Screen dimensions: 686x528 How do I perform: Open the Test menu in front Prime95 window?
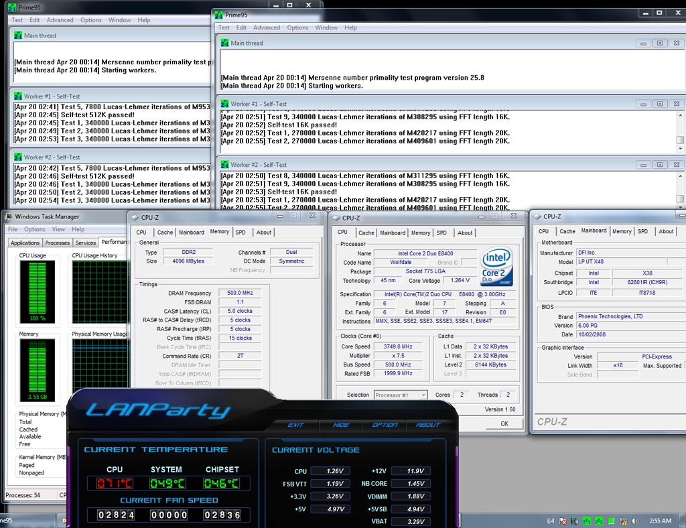pyautogui.click(x=224, y=27)
